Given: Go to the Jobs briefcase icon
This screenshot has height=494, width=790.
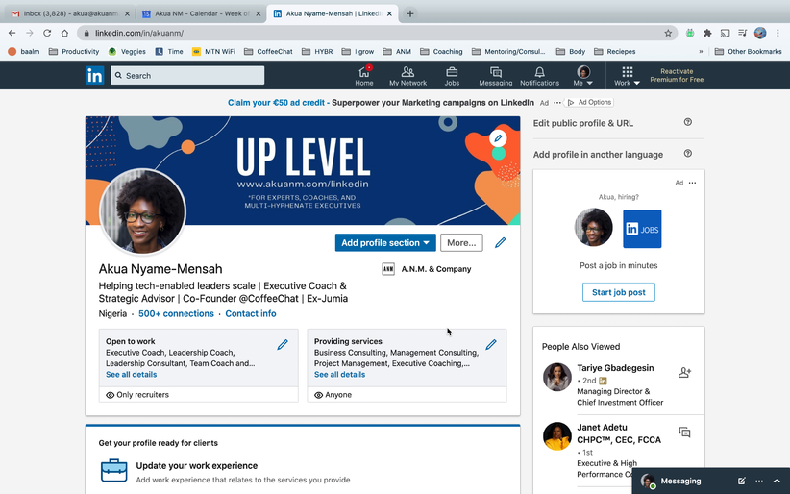Looking at the screenshot, I should pyautogui.click(x=452, y=76).
